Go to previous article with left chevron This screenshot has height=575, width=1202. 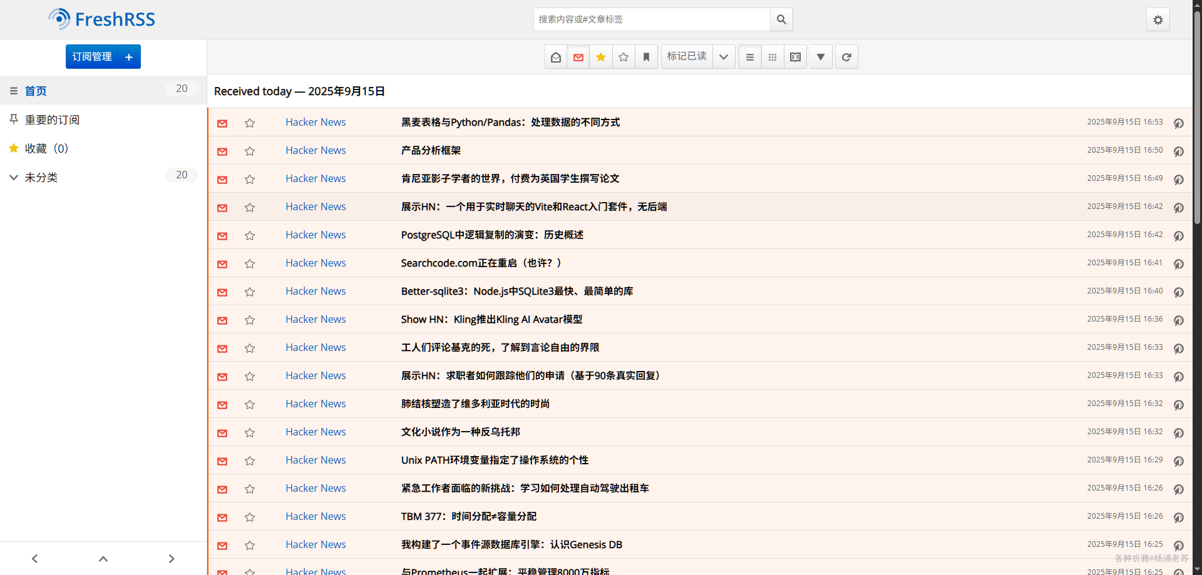click(x=34, y=559)
